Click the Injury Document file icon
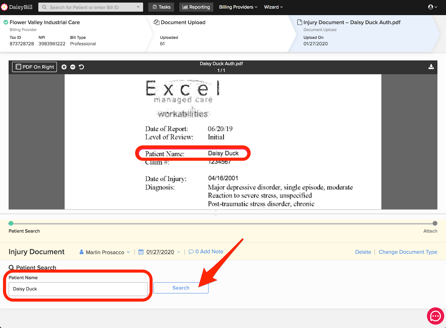 300,22
